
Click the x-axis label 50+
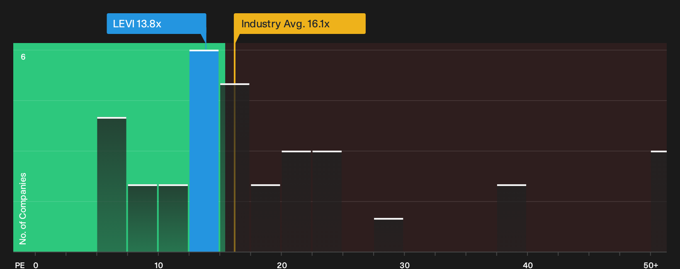[x=651, y=265]
